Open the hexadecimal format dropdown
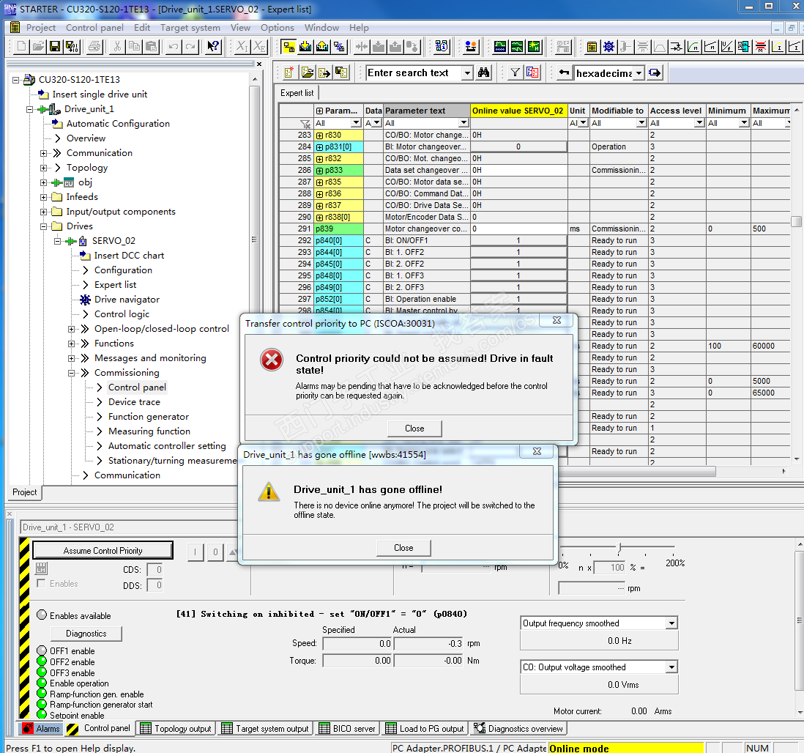This screenshot has width=804, height=753. pos(639,73)
